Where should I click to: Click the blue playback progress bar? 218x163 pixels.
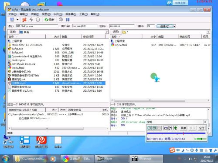point(176,133)
